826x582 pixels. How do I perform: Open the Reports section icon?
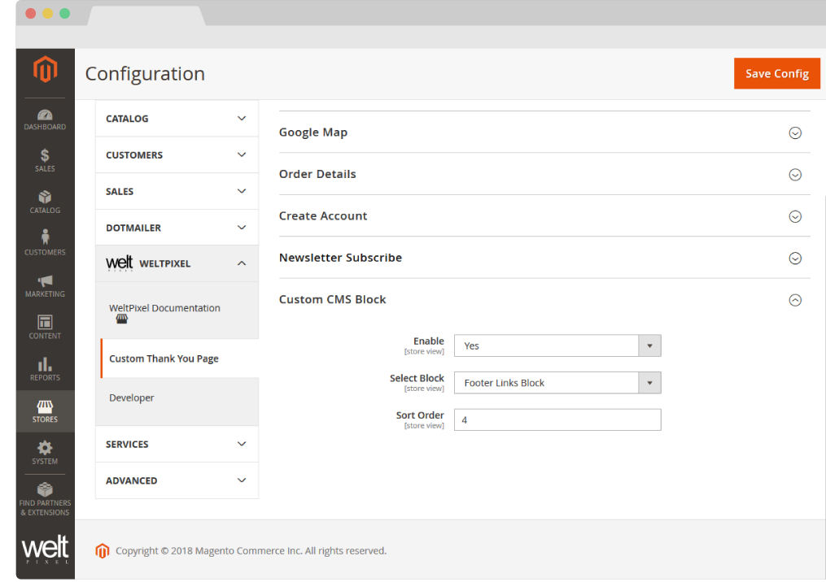(x=45, y=370)
